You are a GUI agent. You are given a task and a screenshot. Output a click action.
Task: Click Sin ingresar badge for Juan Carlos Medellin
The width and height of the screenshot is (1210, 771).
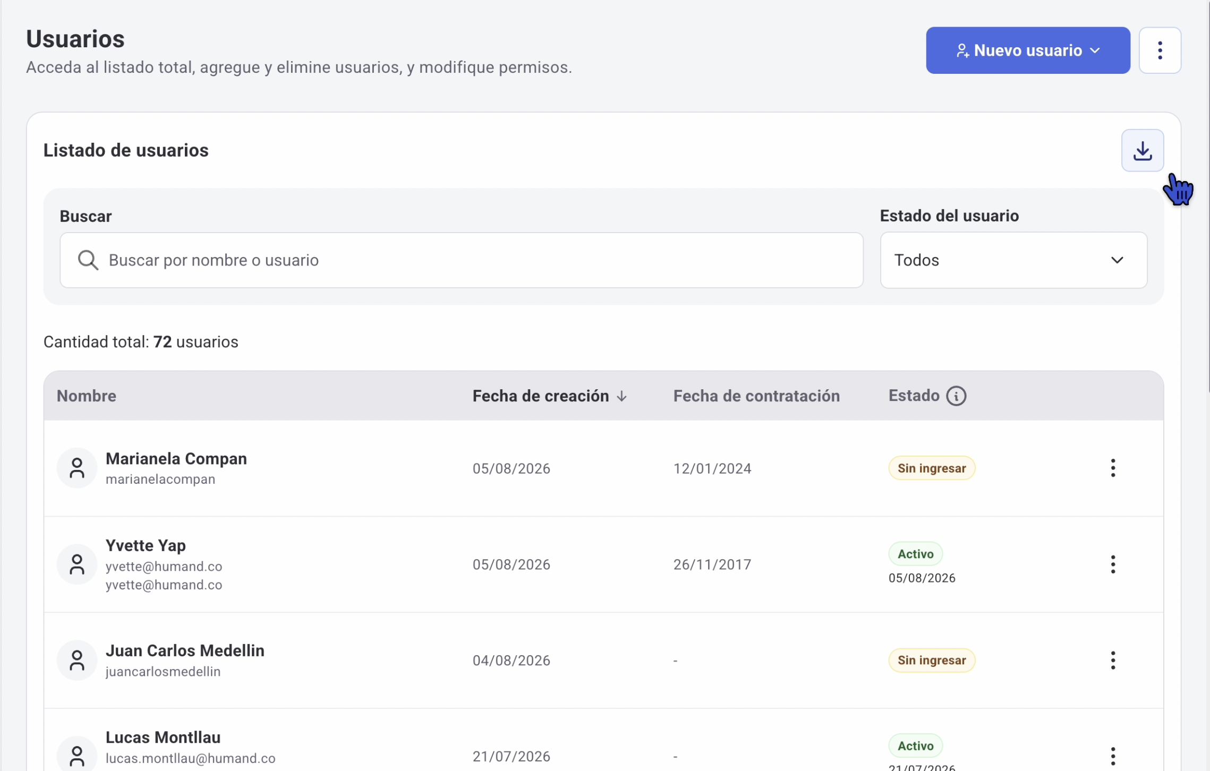click(931, 661)
